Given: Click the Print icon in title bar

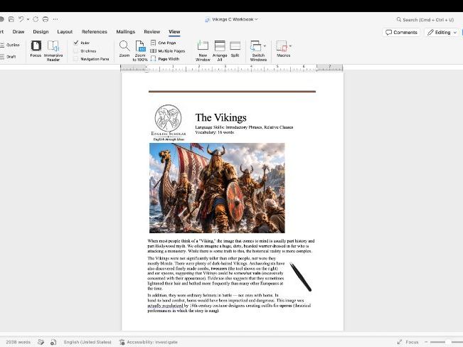Looking at the screenshot, I should click(46, 19).
